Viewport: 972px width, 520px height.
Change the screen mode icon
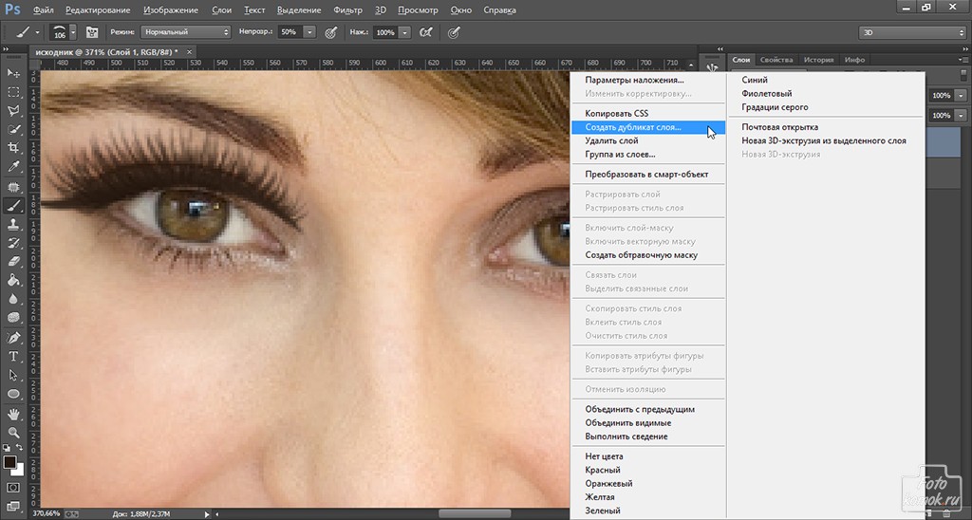pyautogui.click(x=13, y=507)
